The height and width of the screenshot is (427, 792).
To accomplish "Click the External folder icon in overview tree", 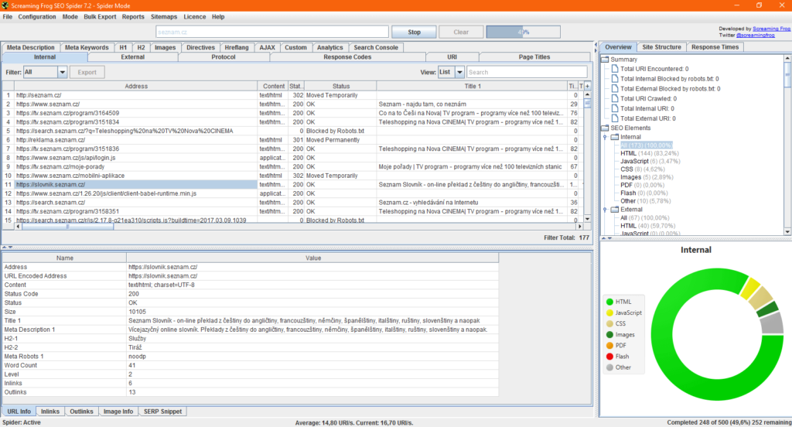I will click(614, 209).
